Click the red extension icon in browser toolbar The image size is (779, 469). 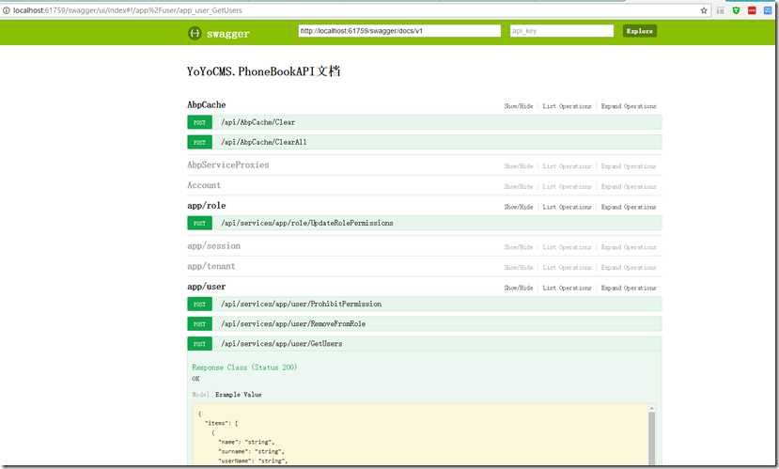pyautogui.click(x=752, y=10)
